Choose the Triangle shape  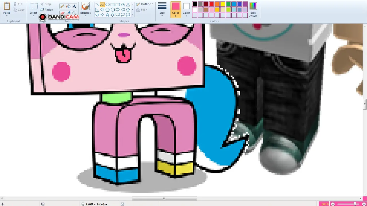click(128, 5)
